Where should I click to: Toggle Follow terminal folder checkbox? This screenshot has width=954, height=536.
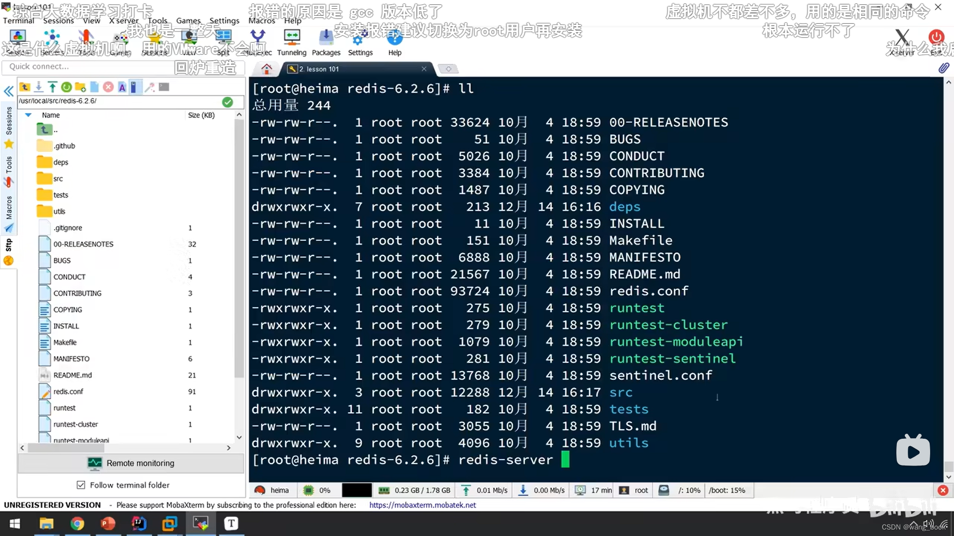pos(81,485)
